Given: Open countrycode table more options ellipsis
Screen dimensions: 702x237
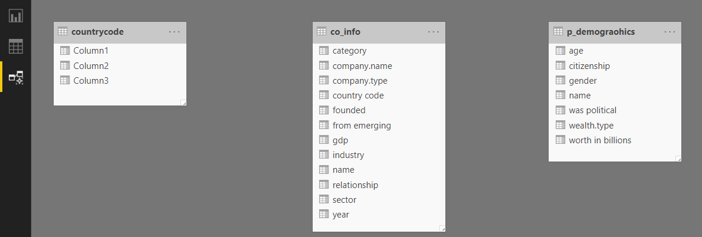Looking at the screenshot, I should click(175, 32).
